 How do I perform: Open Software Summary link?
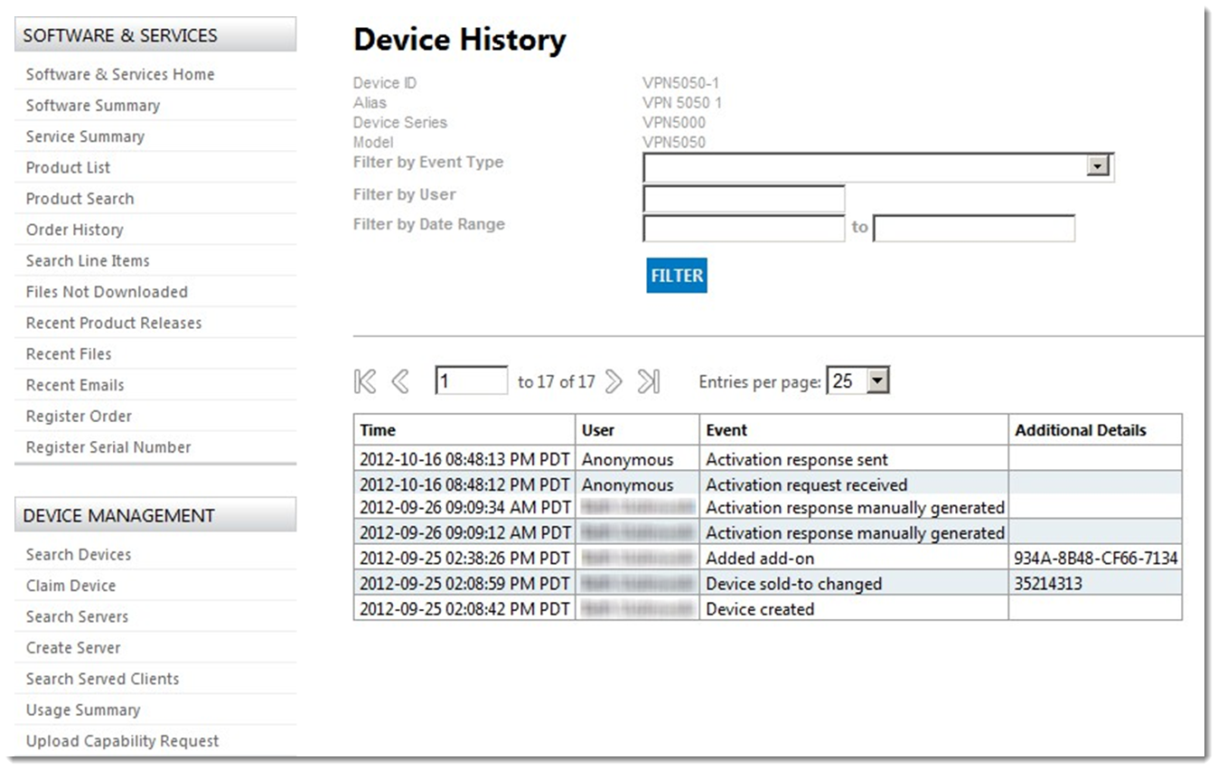pos(93,105)
